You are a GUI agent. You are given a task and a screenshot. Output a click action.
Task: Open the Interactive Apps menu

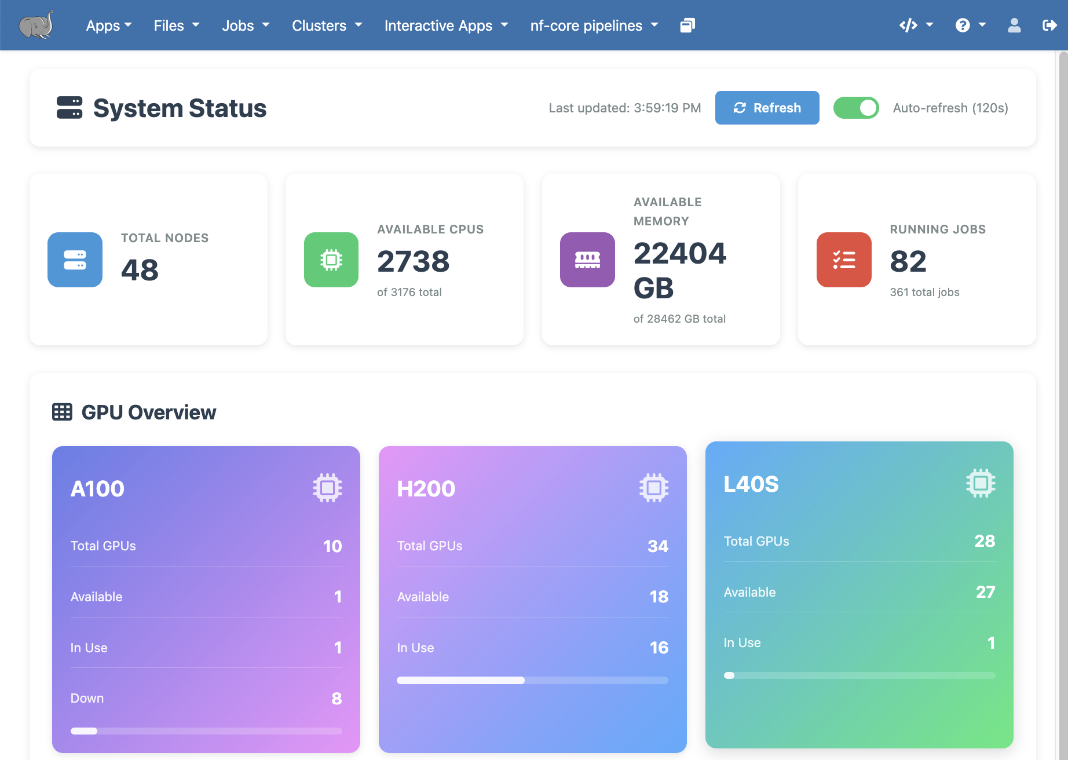tap(446, 25)
